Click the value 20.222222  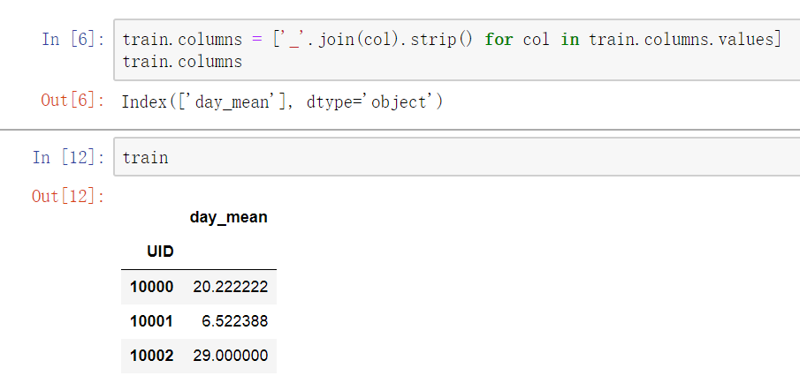231,287
